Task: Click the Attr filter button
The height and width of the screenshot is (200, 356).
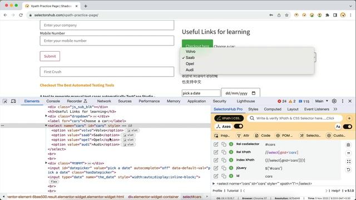Action: (x=243, y=136)
